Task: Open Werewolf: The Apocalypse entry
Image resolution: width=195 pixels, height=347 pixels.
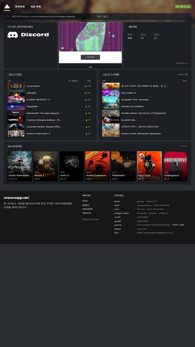Action: [50, 113]
